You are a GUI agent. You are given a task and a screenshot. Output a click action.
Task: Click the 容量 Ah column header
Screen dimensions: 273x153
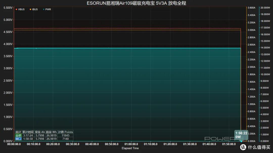click(40, 132)
